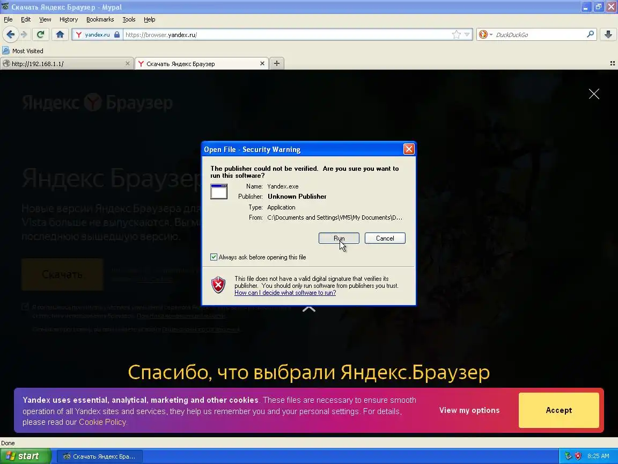Select the Скачать Яндекс Браузер tab

click(197, 63)
